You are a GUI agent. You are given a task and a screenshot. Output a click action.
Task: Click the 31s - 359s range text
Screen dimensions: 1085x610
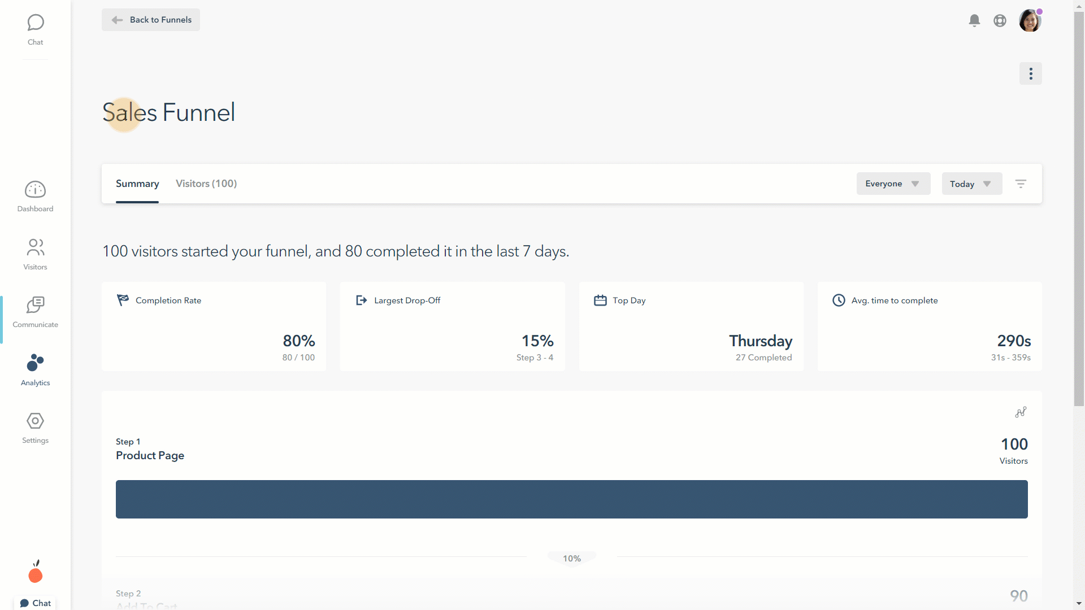(1010, 358)
